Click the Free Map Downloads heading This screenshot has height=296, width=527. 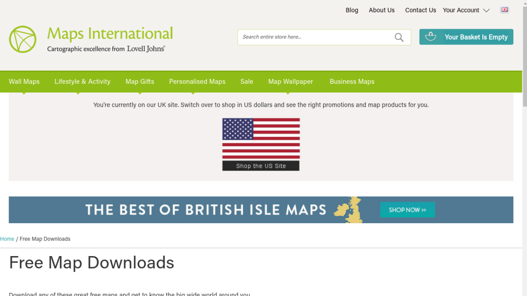coord(91,263)
